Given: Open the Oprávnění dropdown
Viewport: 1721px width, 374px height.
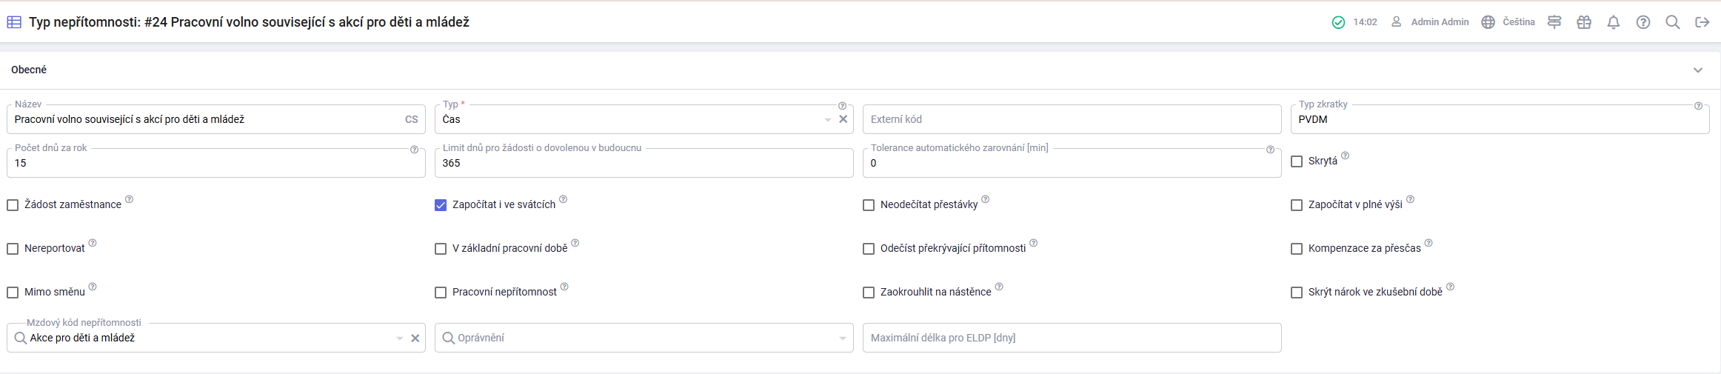Looking at the screenshot, I should pyautogui.click(x=644, y=338).
